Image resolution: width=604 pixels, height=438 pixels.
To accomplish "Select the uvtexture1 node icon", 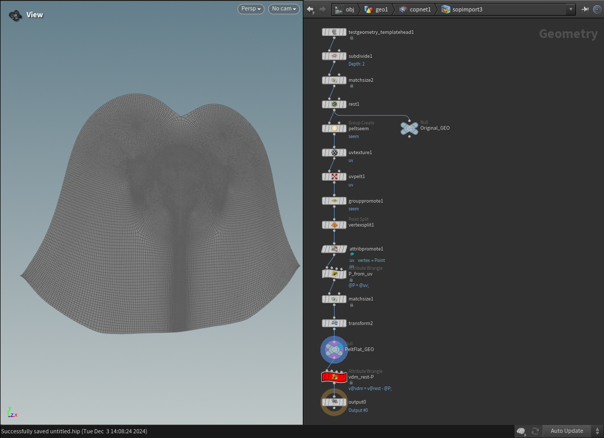I will click(334, 153).
